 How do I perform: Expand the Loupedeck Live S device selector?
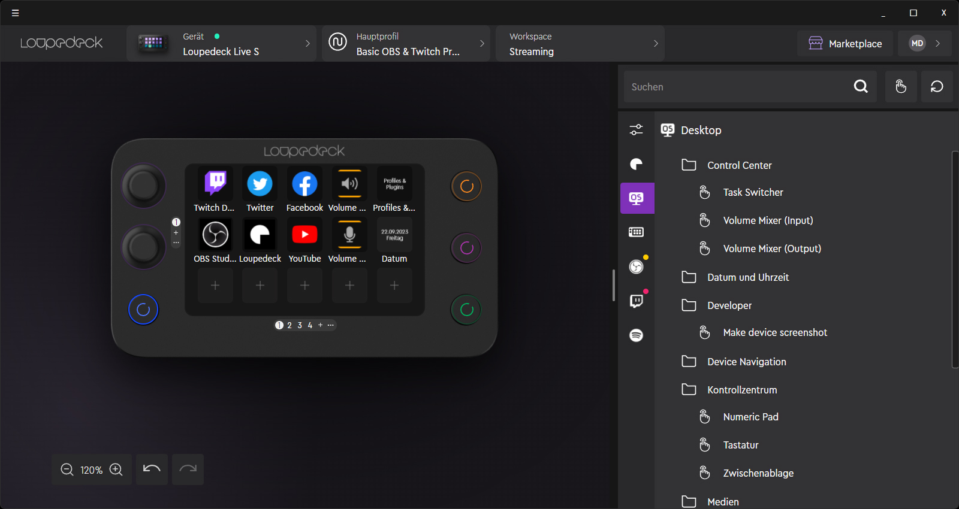click(221, 44)
